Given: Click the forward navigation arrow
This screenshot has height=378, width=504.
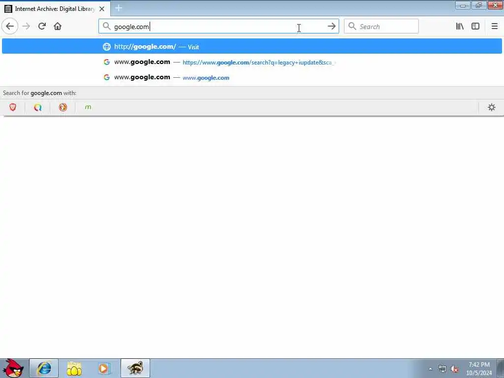Looking at the screenshot, I should [x=27, y=27].
